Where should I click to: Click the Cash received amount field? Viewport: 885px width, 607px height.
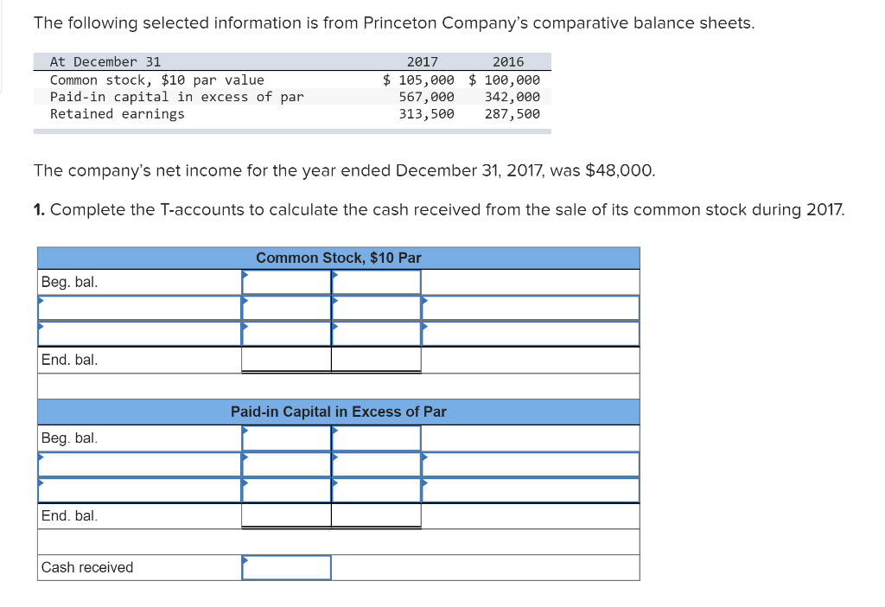(x=287, y=567)
